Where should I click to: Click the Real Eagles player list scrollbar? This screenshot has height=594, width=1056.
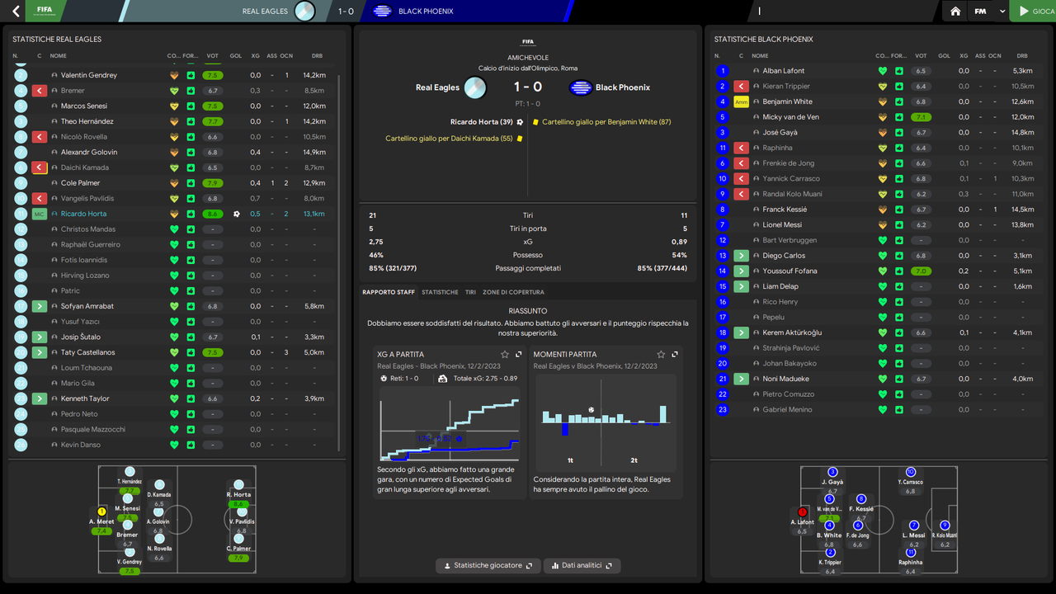[340, 262]
